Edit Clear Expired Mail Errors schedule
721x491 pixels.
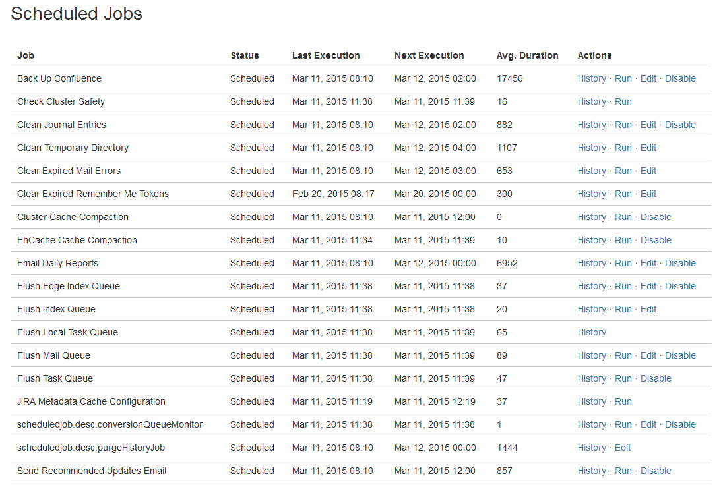[648, 171]
